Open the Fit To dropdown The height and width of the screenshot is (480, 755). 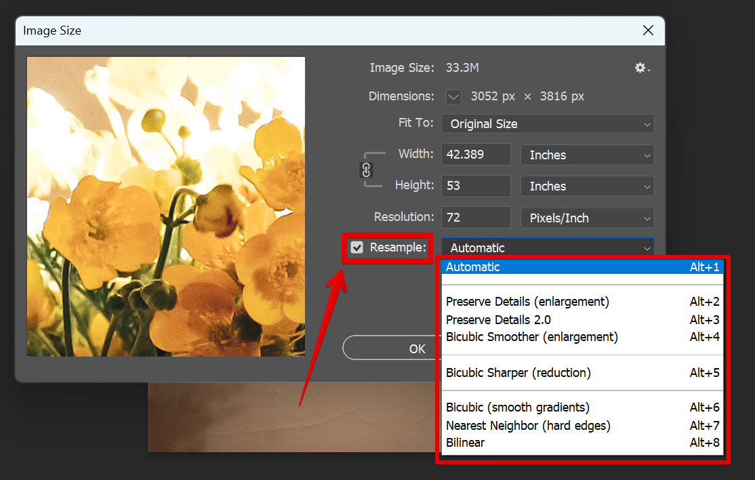click(547, 123)
